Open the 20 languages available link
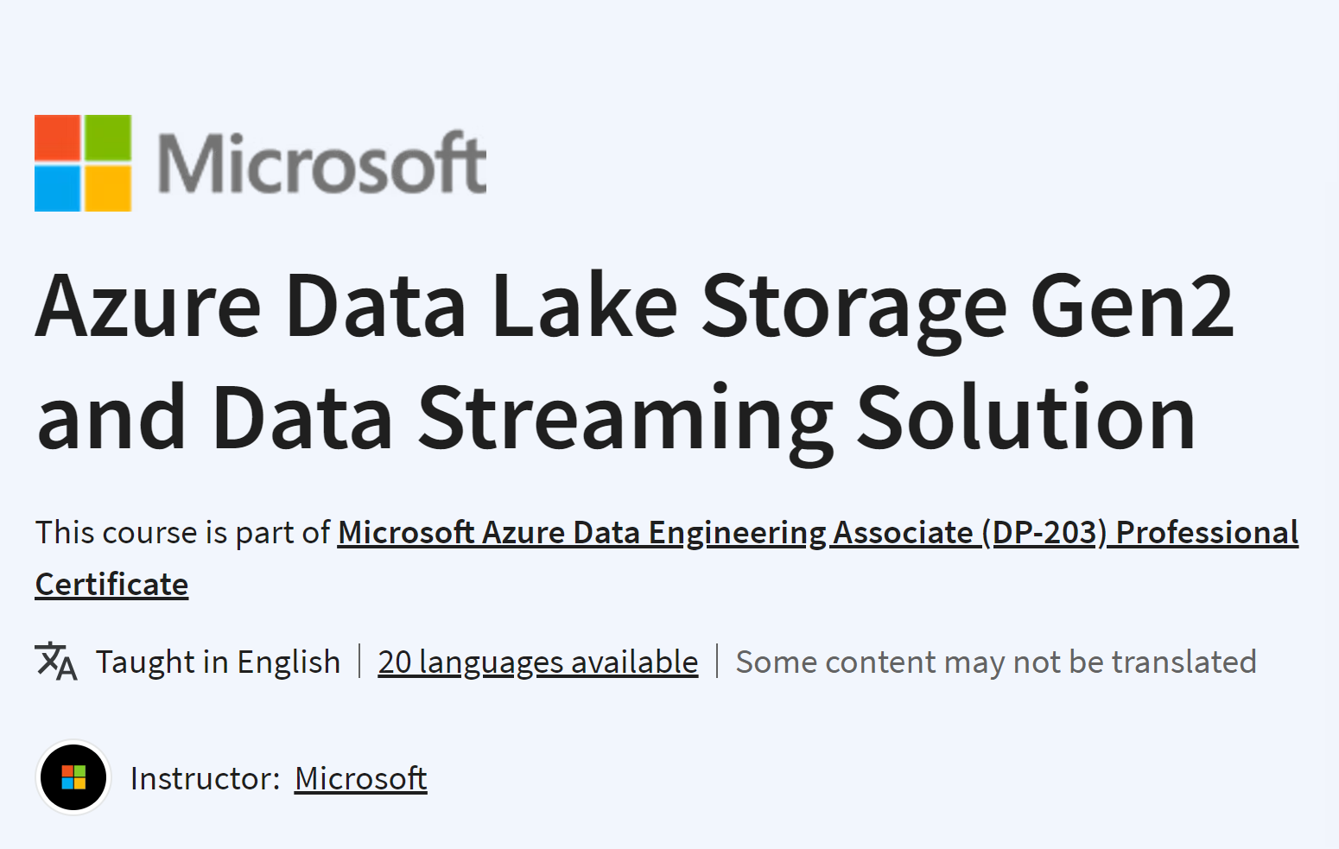The image size is (1339, 849). pyautogui.click(x=538, y=662)
